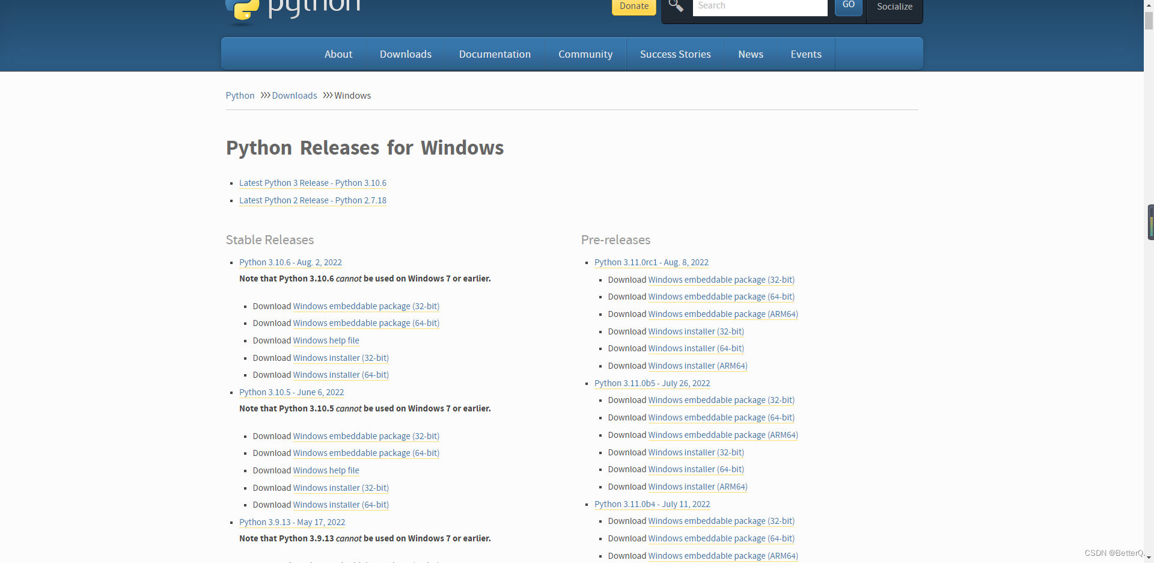
Task: Download Python 3.11.0rc1 Windows installer (64-bit)
Action: 696,348
